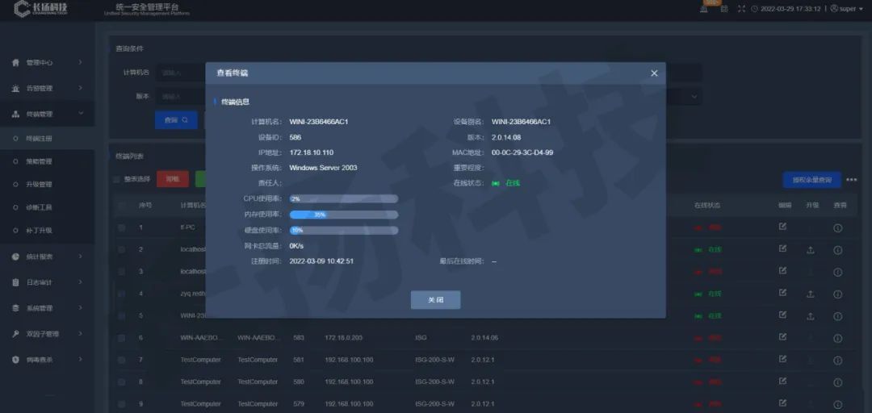Select the checkbox for row 8
The width and height of the screenshot is (872, 413).
pos(121,382)
